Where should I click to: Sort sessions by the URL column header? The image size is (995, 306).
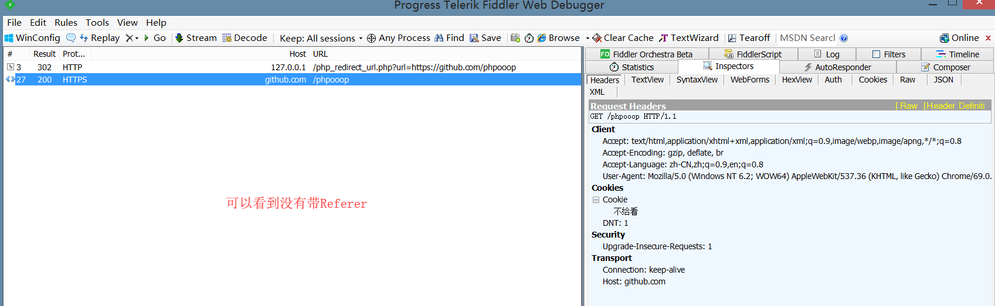coord(446,54)
